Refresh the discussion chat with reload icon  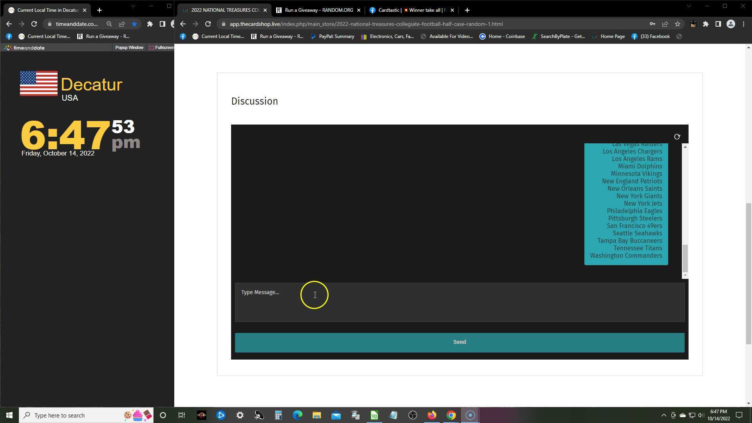[677, 137]
